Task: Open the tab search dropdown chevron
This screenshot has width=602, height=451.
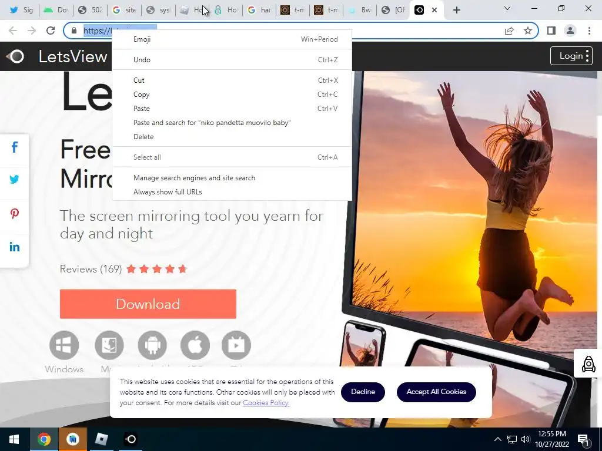Action: pyautogui.click(x=507, y=8)
